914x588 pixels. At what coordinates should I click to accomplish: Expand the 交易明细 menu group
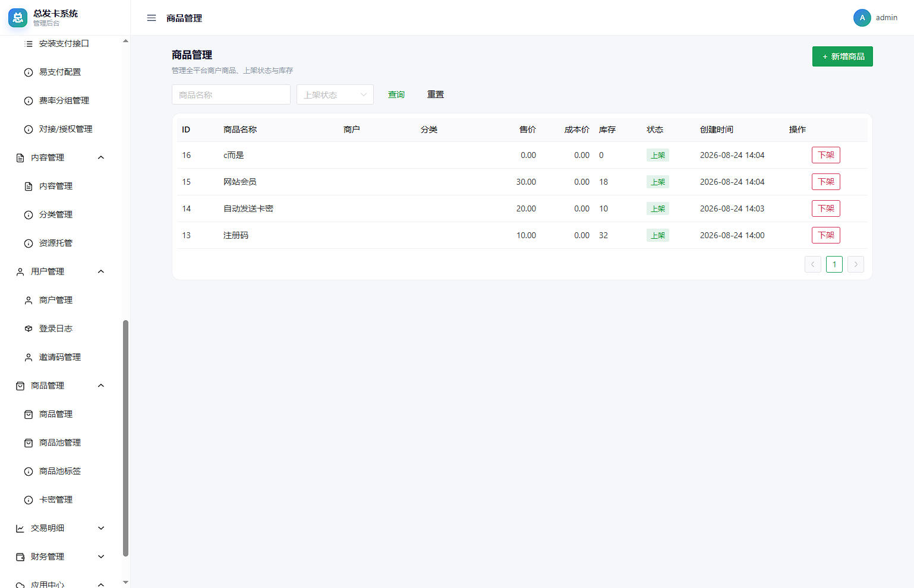tap(101, 528)
